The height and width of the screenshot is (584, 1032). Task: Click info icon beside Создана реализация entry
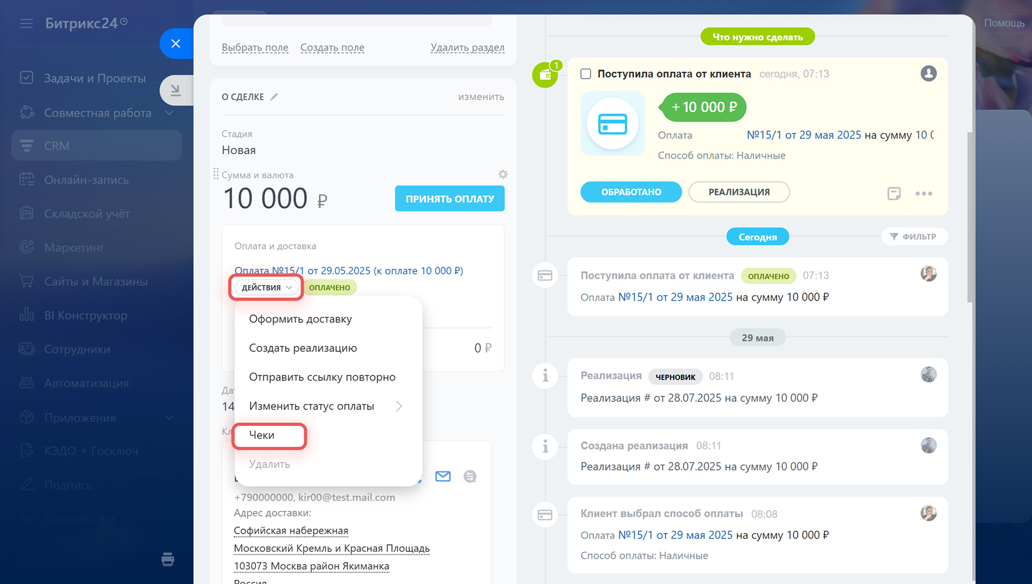click(x=545, y=446)
